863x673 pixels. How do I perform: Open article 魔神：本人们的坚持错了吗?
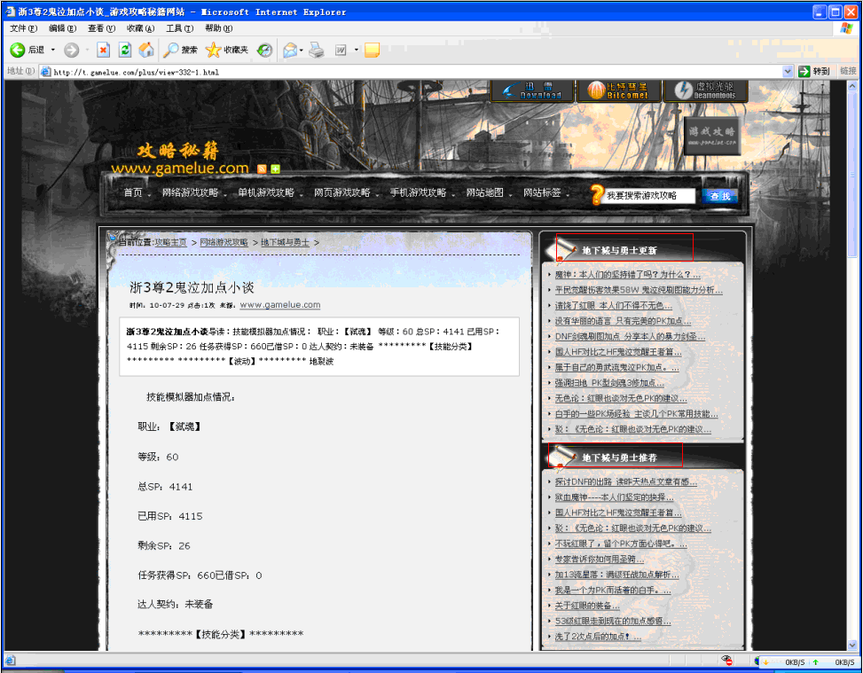point(627,275)
